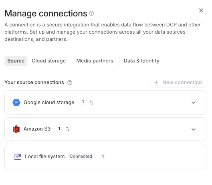212x185 pixels.
Task: Expand the Amazon S3 chevron
Action: pyautogui.click(x=194, y=129)
